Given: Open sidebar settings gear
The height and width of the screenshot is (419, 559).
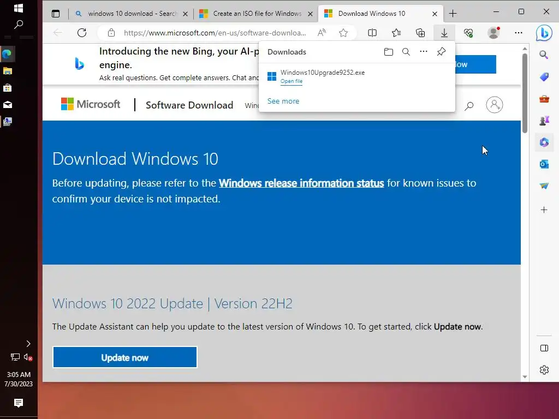Looking at the screenshot, I should point(544,370).
